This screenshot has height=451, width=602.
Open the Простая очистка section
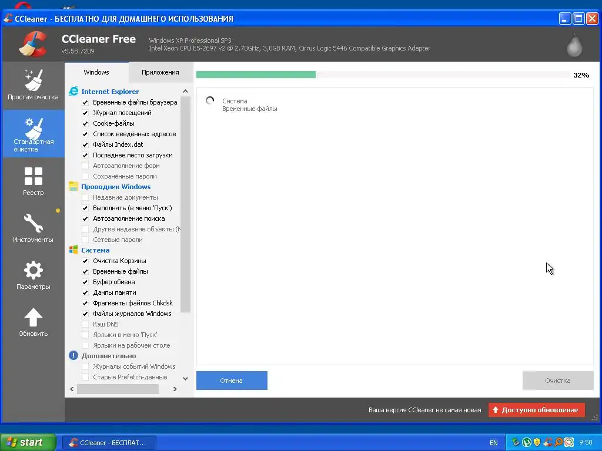pyautogui.click(x=33, y=85)
